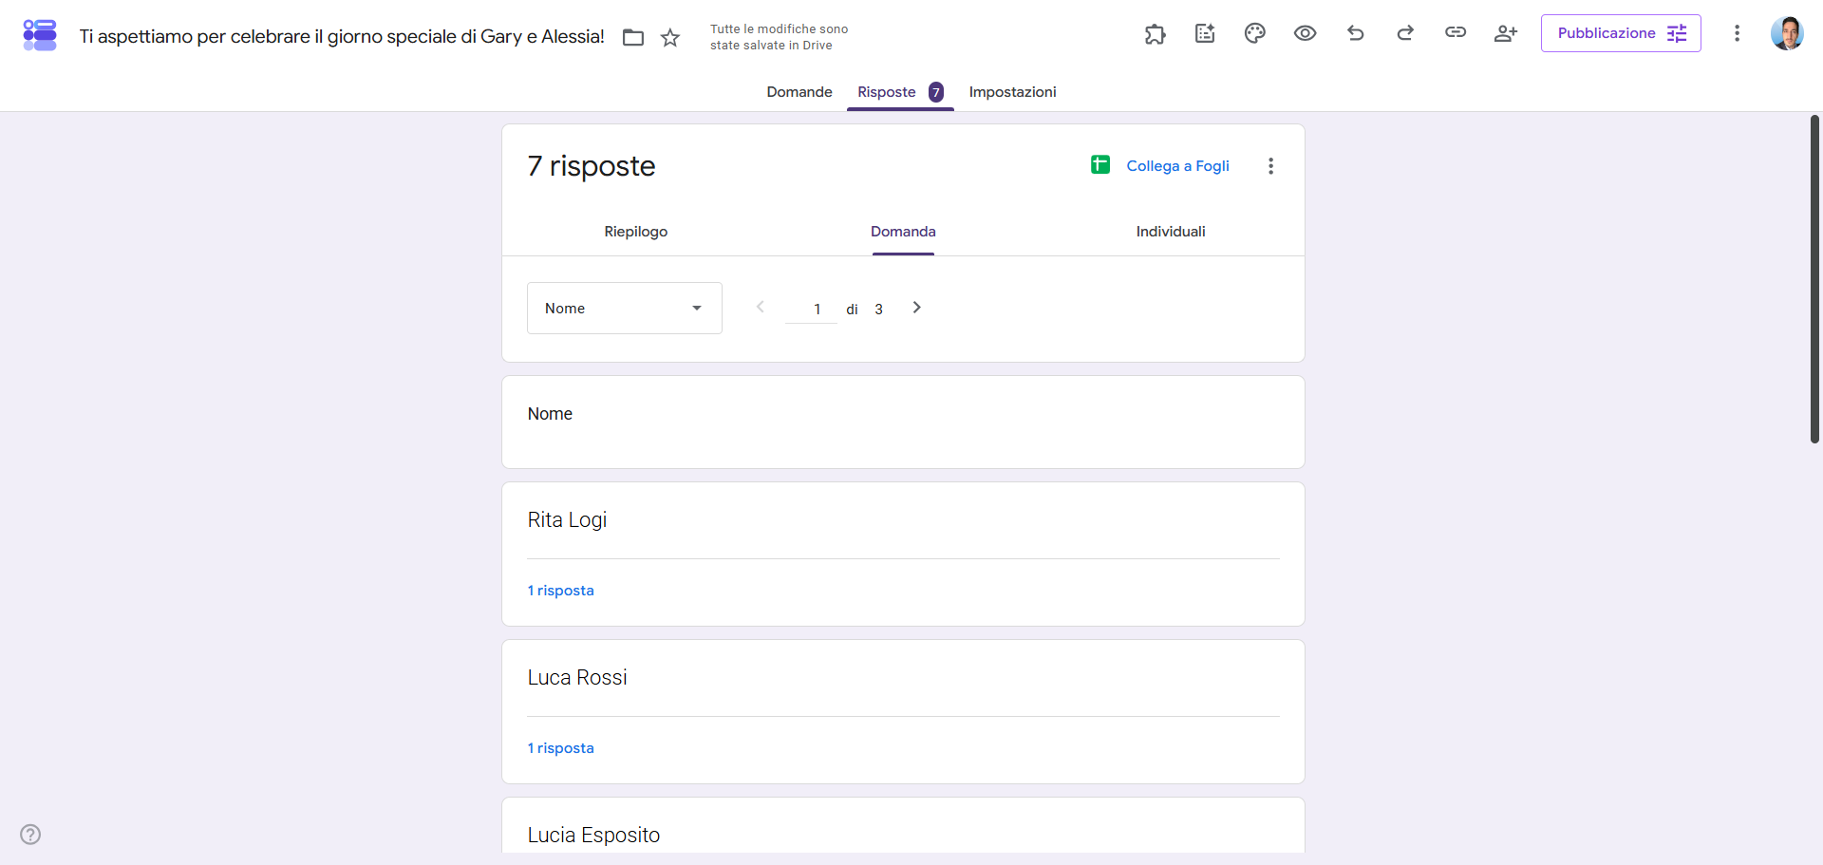1823x865 pixels.
Task: Click the Lucia Esposito answer text
Action: [x=593, y=836]
